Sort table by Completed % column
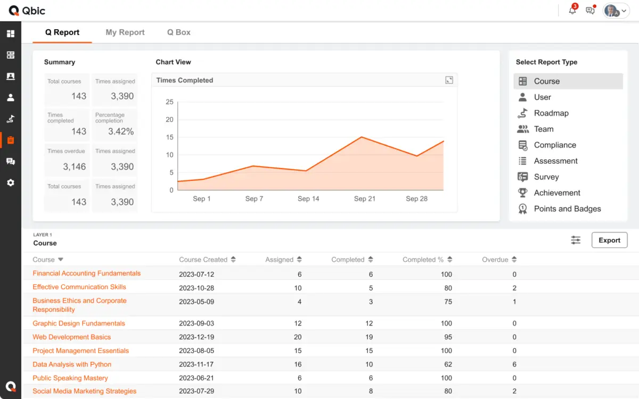 click(450, 260)
